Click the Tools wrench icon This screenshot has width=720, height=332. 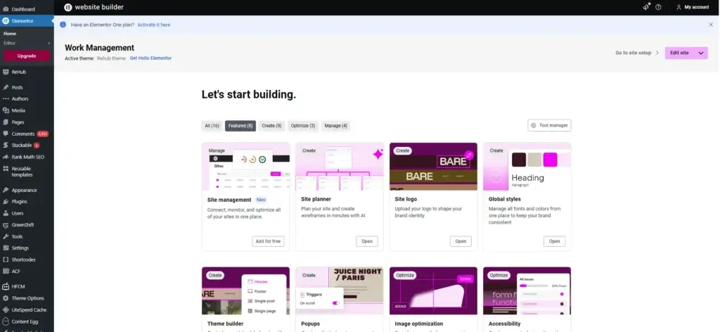point(6,236)
